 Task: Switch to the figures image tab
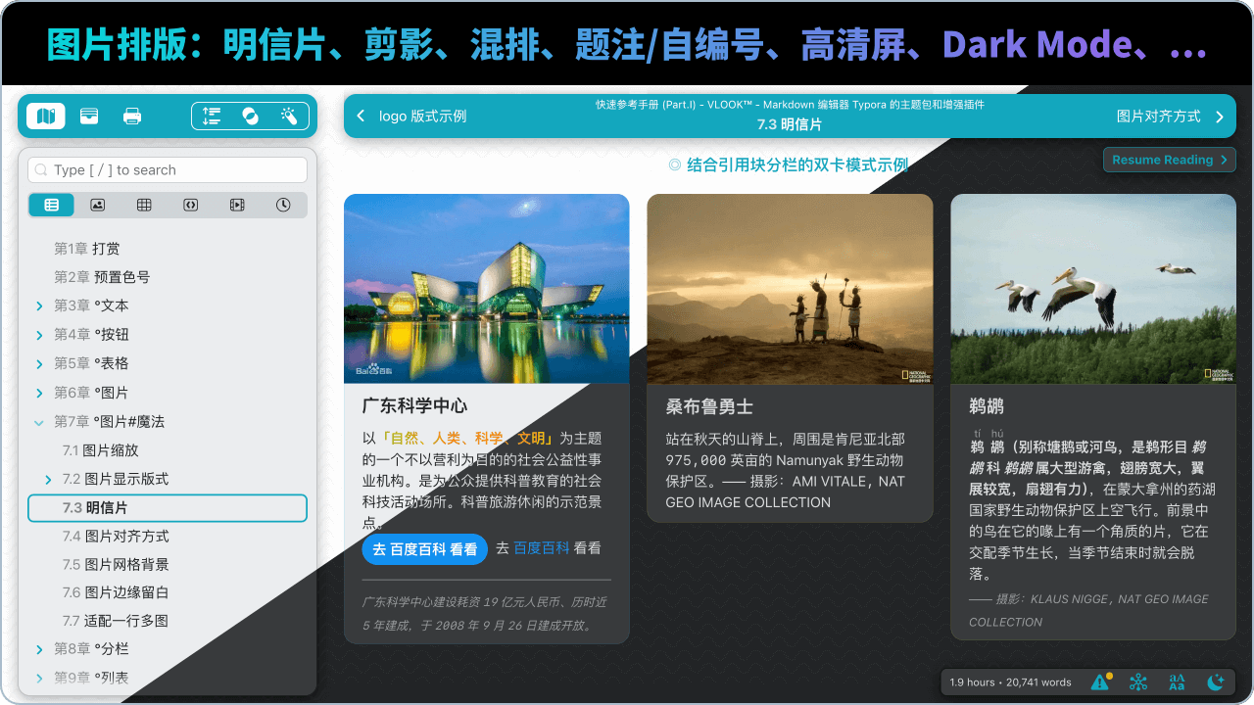pyautogui.click(x=98, y=205)
